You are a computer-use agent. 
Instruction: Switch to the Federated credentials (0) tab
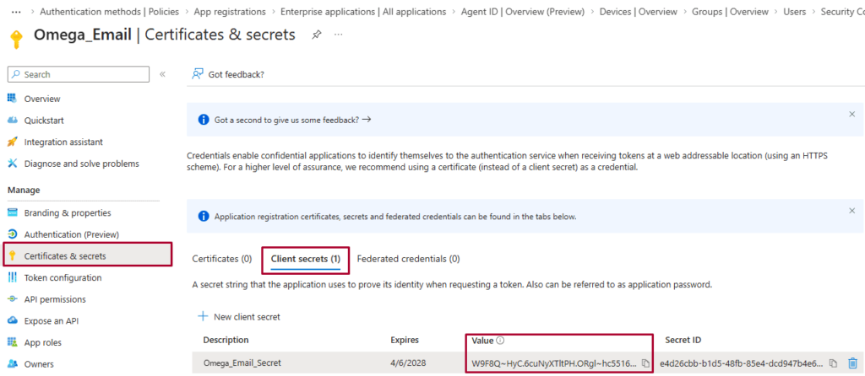(408, 259)
